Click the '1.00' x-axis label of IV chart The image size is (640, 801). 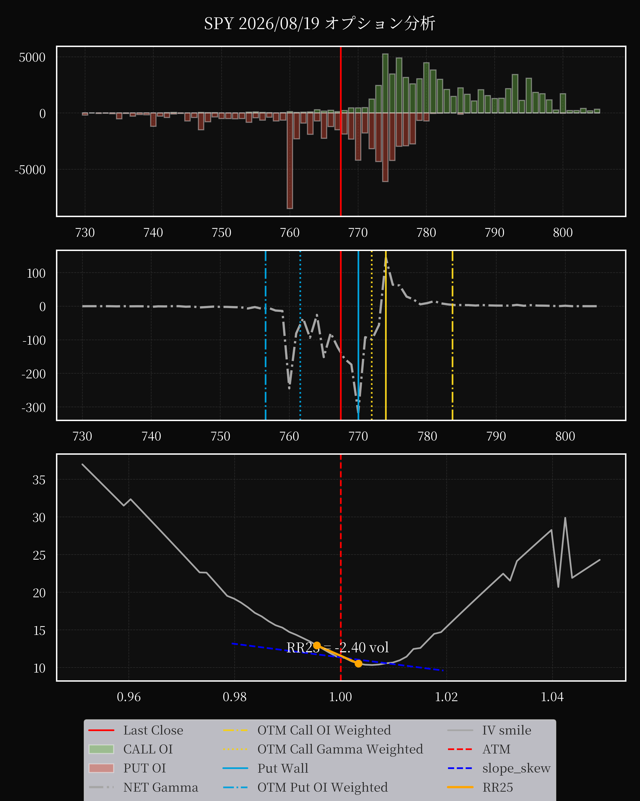pyautogui.click(x=341, y=697)
